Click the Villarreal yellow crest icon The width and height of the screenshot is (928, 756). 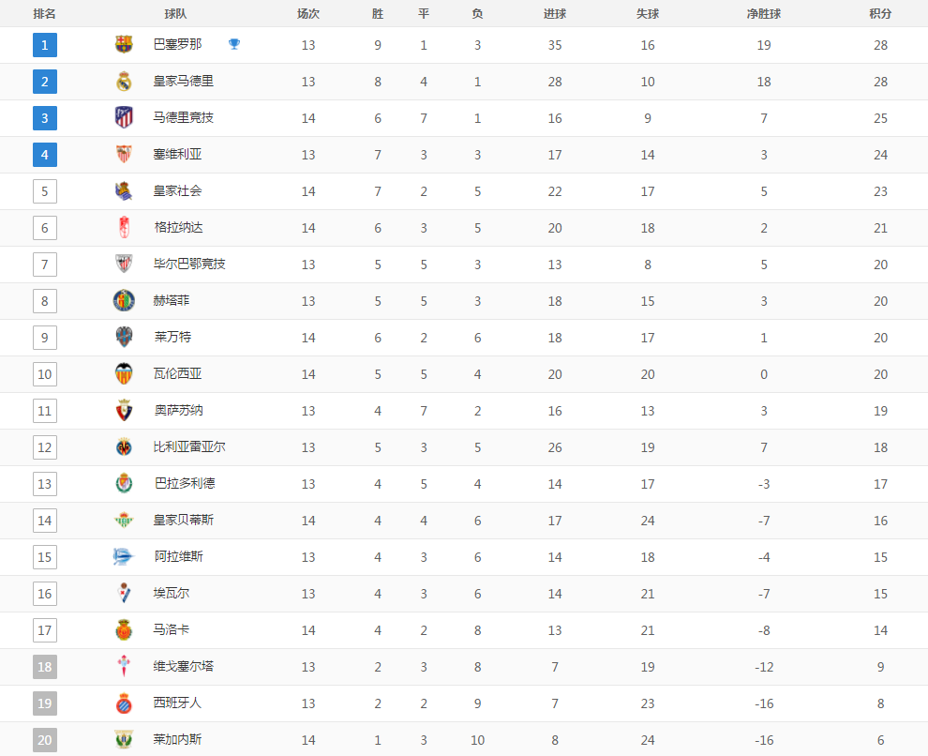point(124,447)
